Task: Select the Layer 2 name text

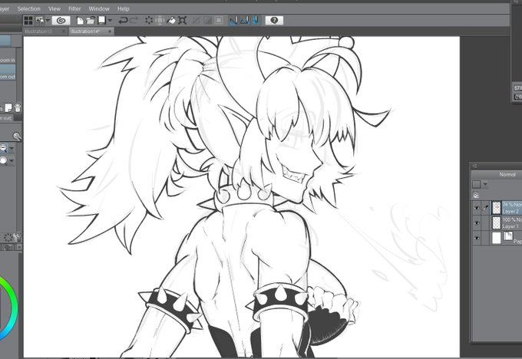Action: pyautogui.click(x=512, y=212)
